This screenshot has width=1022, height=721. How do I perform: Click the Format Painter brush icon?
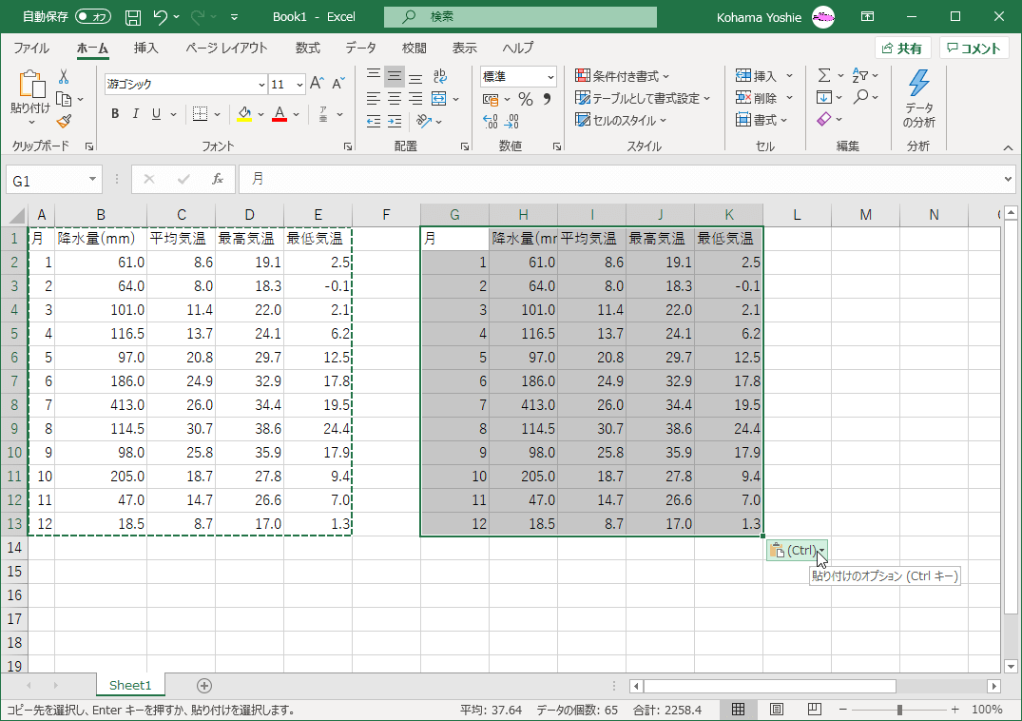(64, 121)
